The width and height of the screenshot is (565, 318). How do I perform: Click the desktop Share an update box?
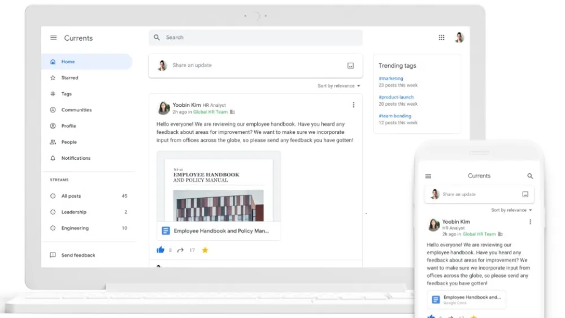(x=255, y=66)
